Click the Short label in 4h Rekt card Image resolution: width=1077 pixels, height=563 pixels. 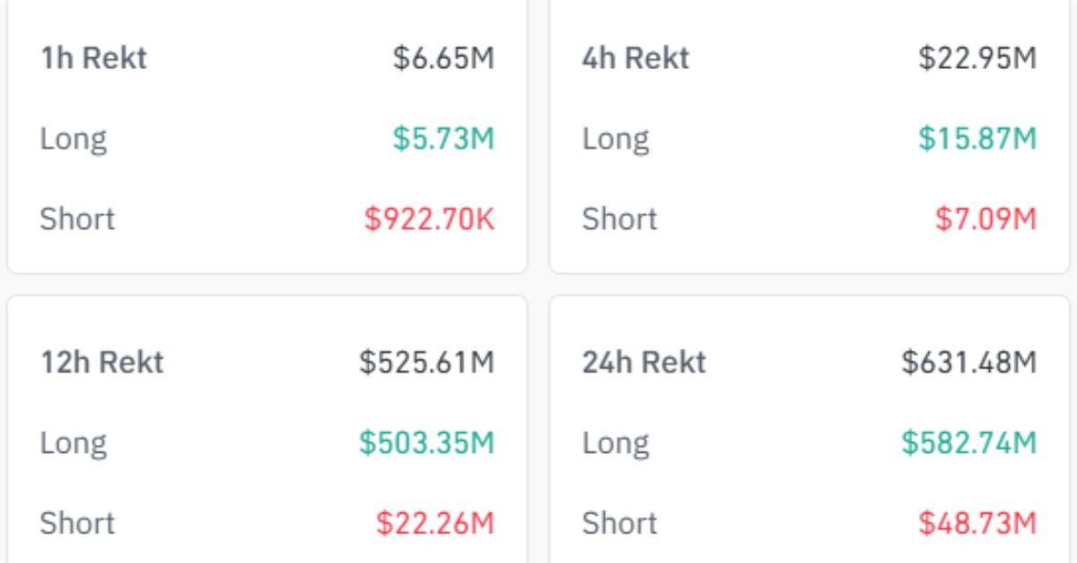(619, 219)
